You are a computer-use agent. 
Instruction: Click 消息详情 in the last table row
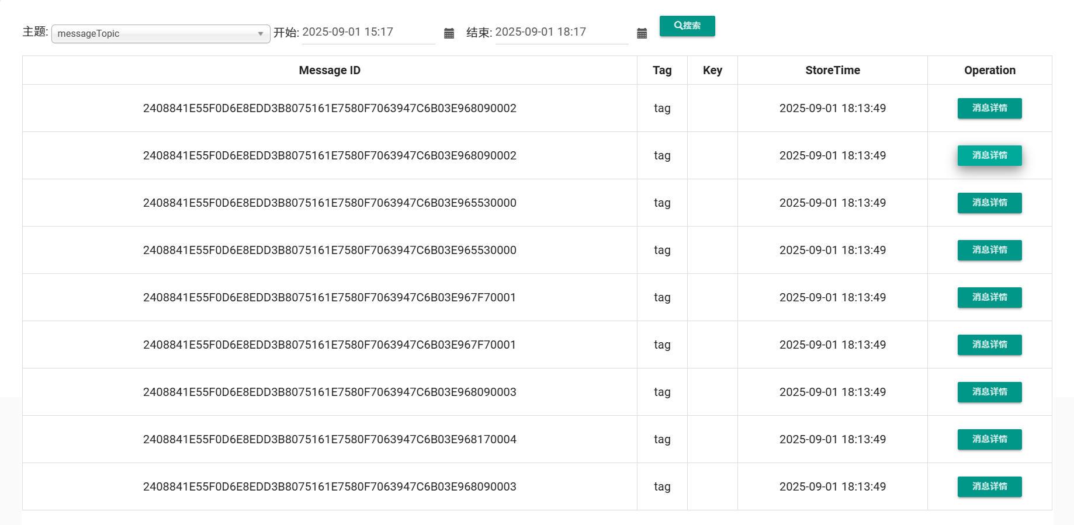pos(989,487)
